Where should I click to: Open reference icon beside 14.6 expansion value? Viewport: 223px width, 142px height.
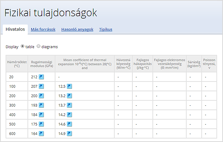[70, 124]
